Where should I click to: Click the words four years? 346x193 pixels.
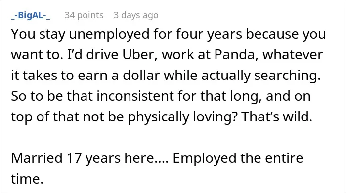point(209,34)
